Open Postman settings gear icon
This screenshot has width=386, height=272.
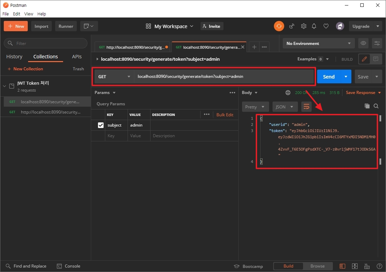pyautogui.click(x=303, y=26)
